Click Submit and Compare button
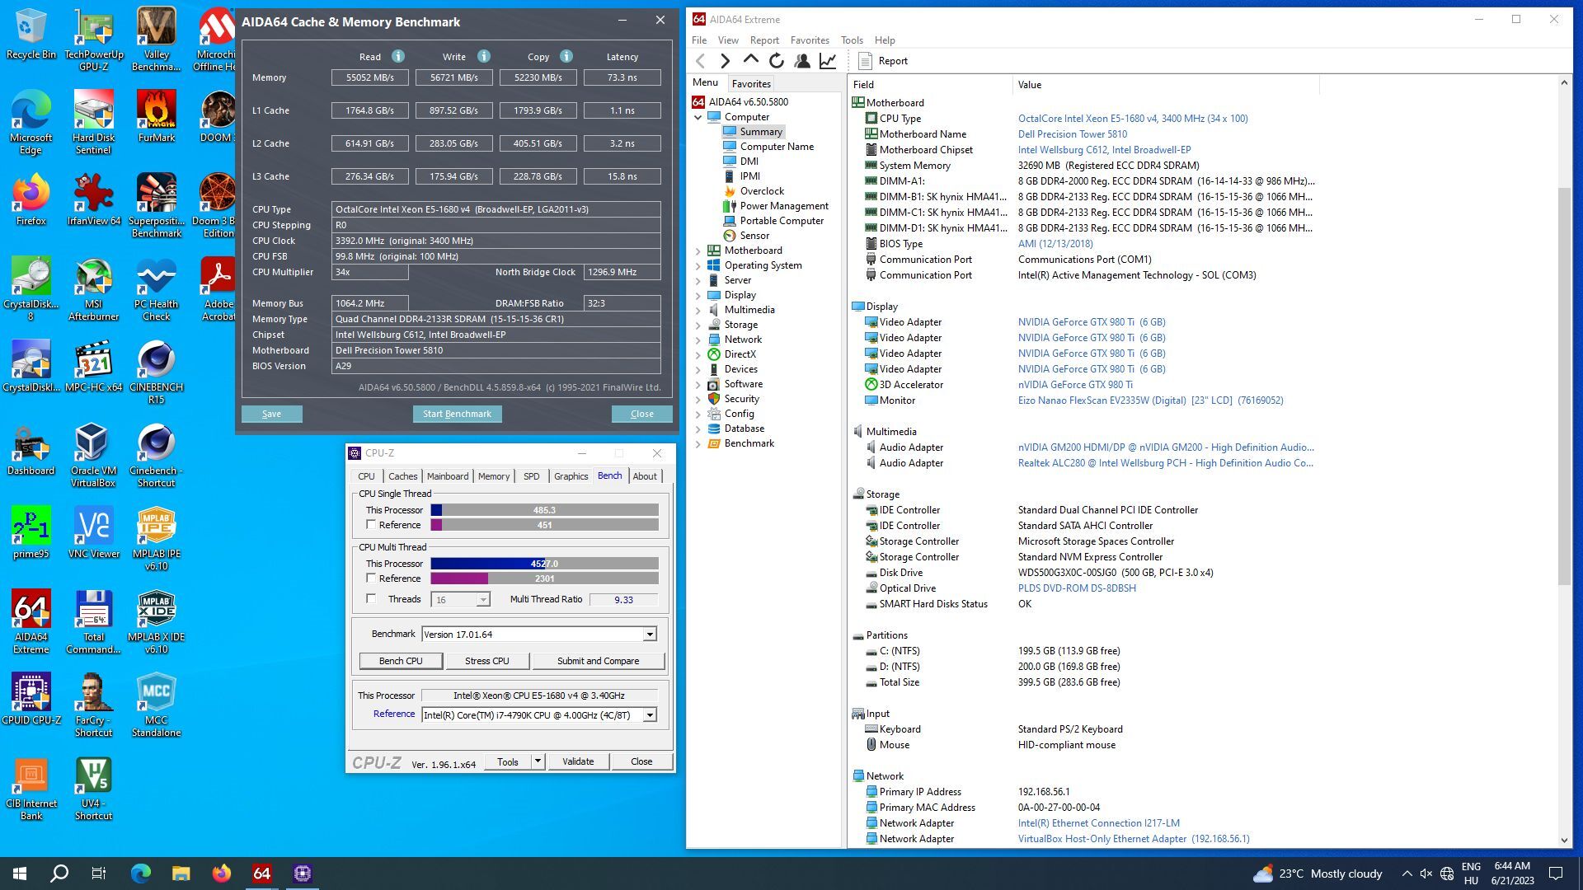The height and width of the screenshot is (890, 1583). pos(598,661)
